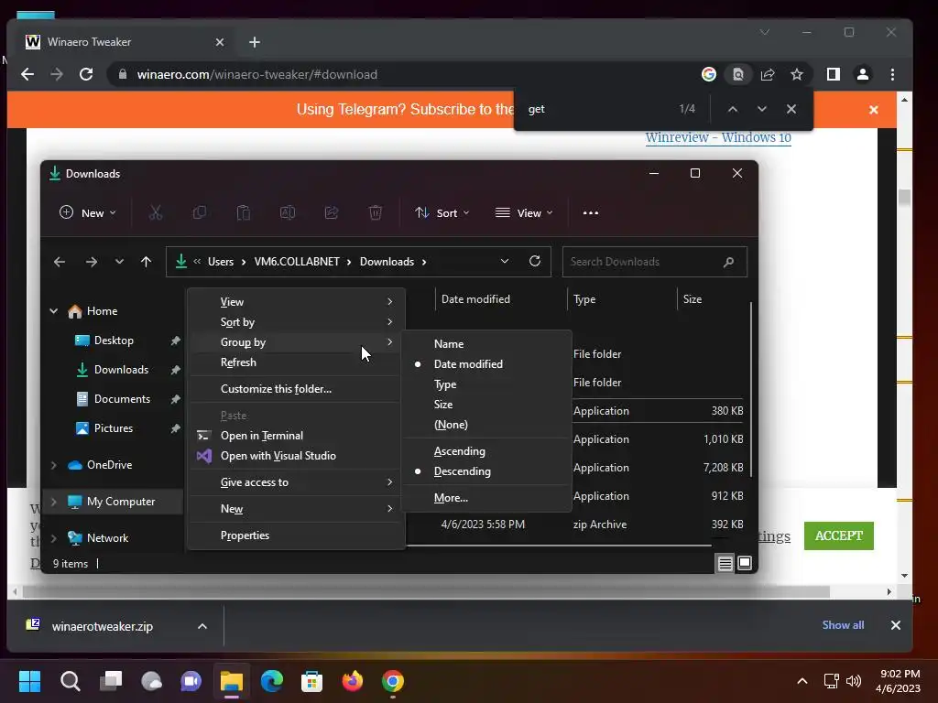938x703 pixels.
Task: Open the Sort dropdown
Action: click(442, 212)
